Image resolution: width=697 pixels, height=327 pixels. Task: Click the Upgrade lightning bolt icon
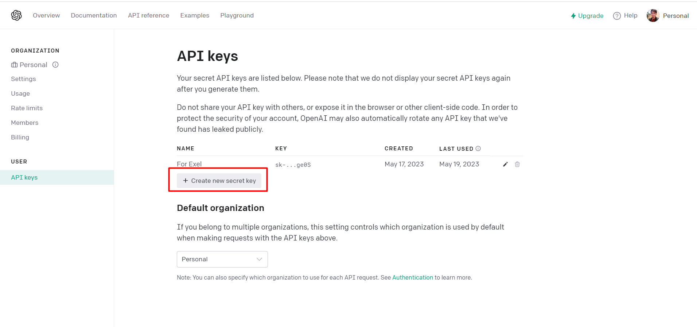[x=573, y=16]
